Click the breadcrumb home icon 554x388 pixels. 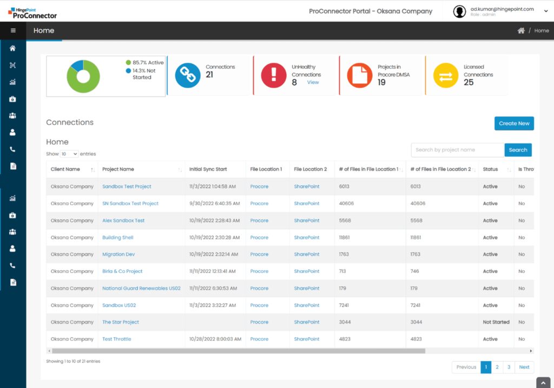pyautogui.click(x=521, y=31)
